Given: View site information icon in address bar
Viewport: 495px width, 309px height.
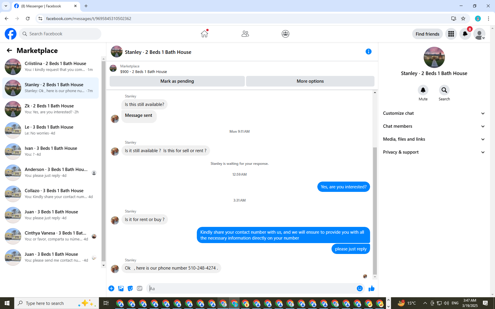Looking at the screenshot, I should [40, 19].
